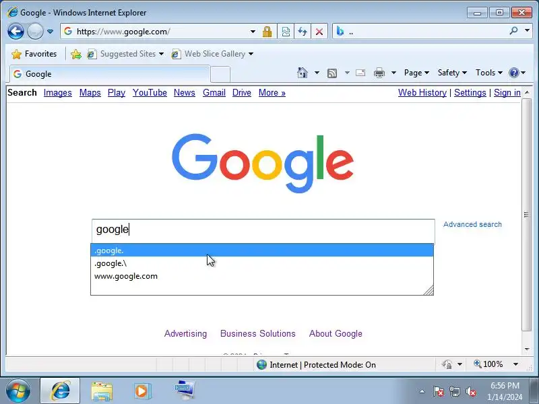Open Windows Explorer from the taskbar
Viewport: 539px width, 404px height.
point(102,391)
